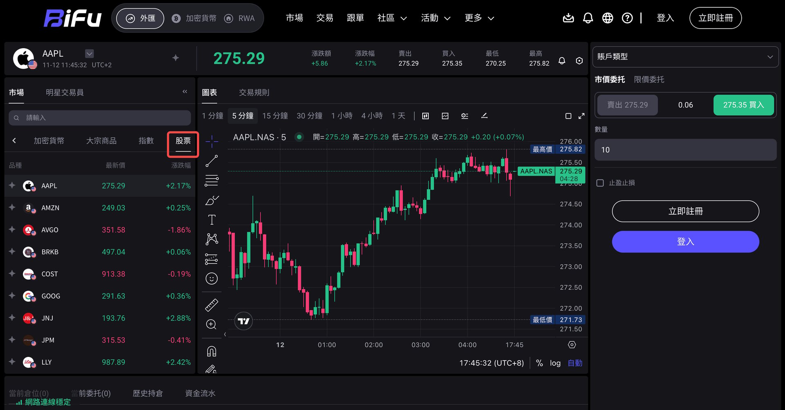The image size is (785, 410).
Task: Select the 指數 category tab
Action: pyautogui.click(x=146, y=141)
